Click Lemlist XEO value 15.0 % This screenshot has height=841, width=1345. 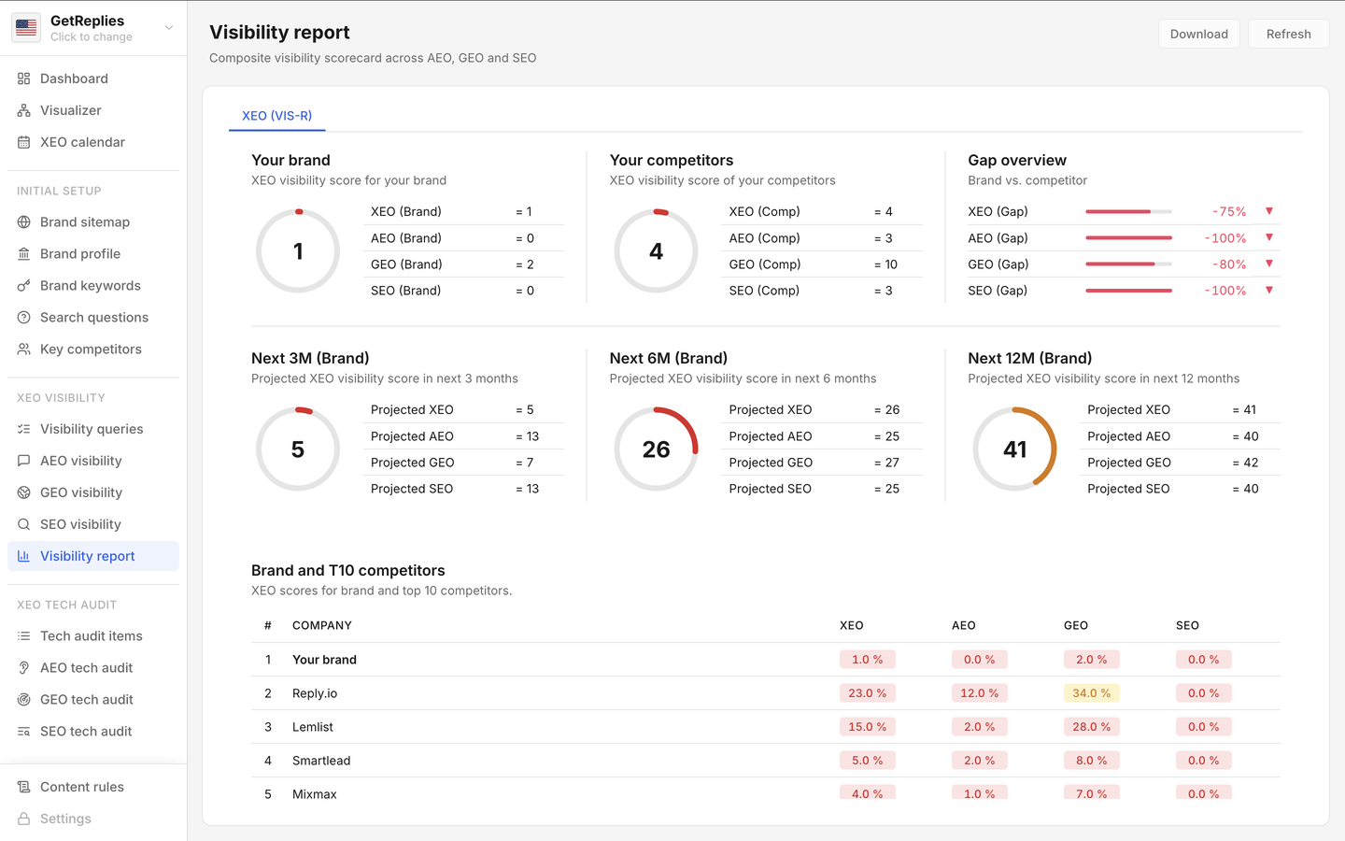coord(868,727)
